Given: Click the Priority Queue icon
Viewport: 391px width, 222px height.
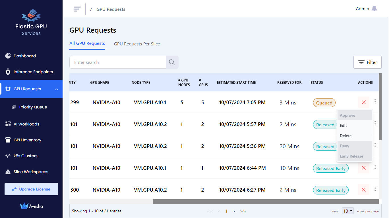Looking at the screenshot, I should click(x=14, y=107).
